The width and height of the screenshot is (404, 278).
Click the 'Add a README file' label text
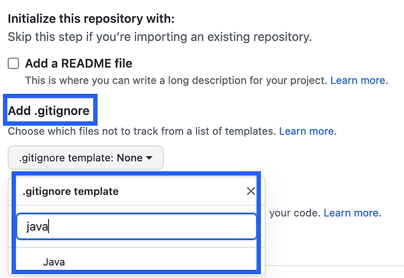pyautogui.click(x=79, y=63)
